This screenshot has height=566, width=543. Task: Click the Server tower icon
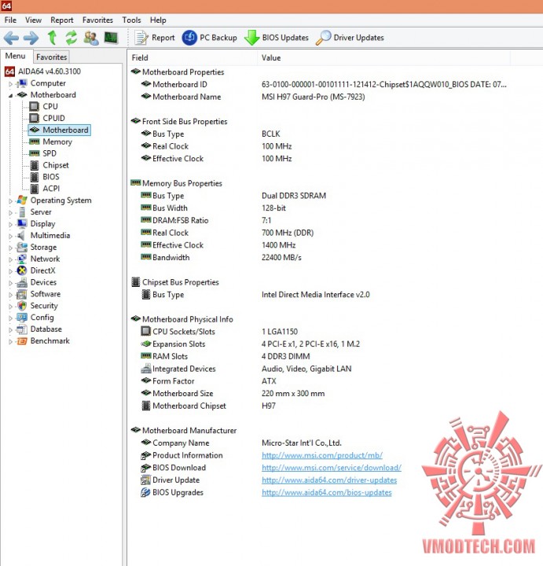22,212
